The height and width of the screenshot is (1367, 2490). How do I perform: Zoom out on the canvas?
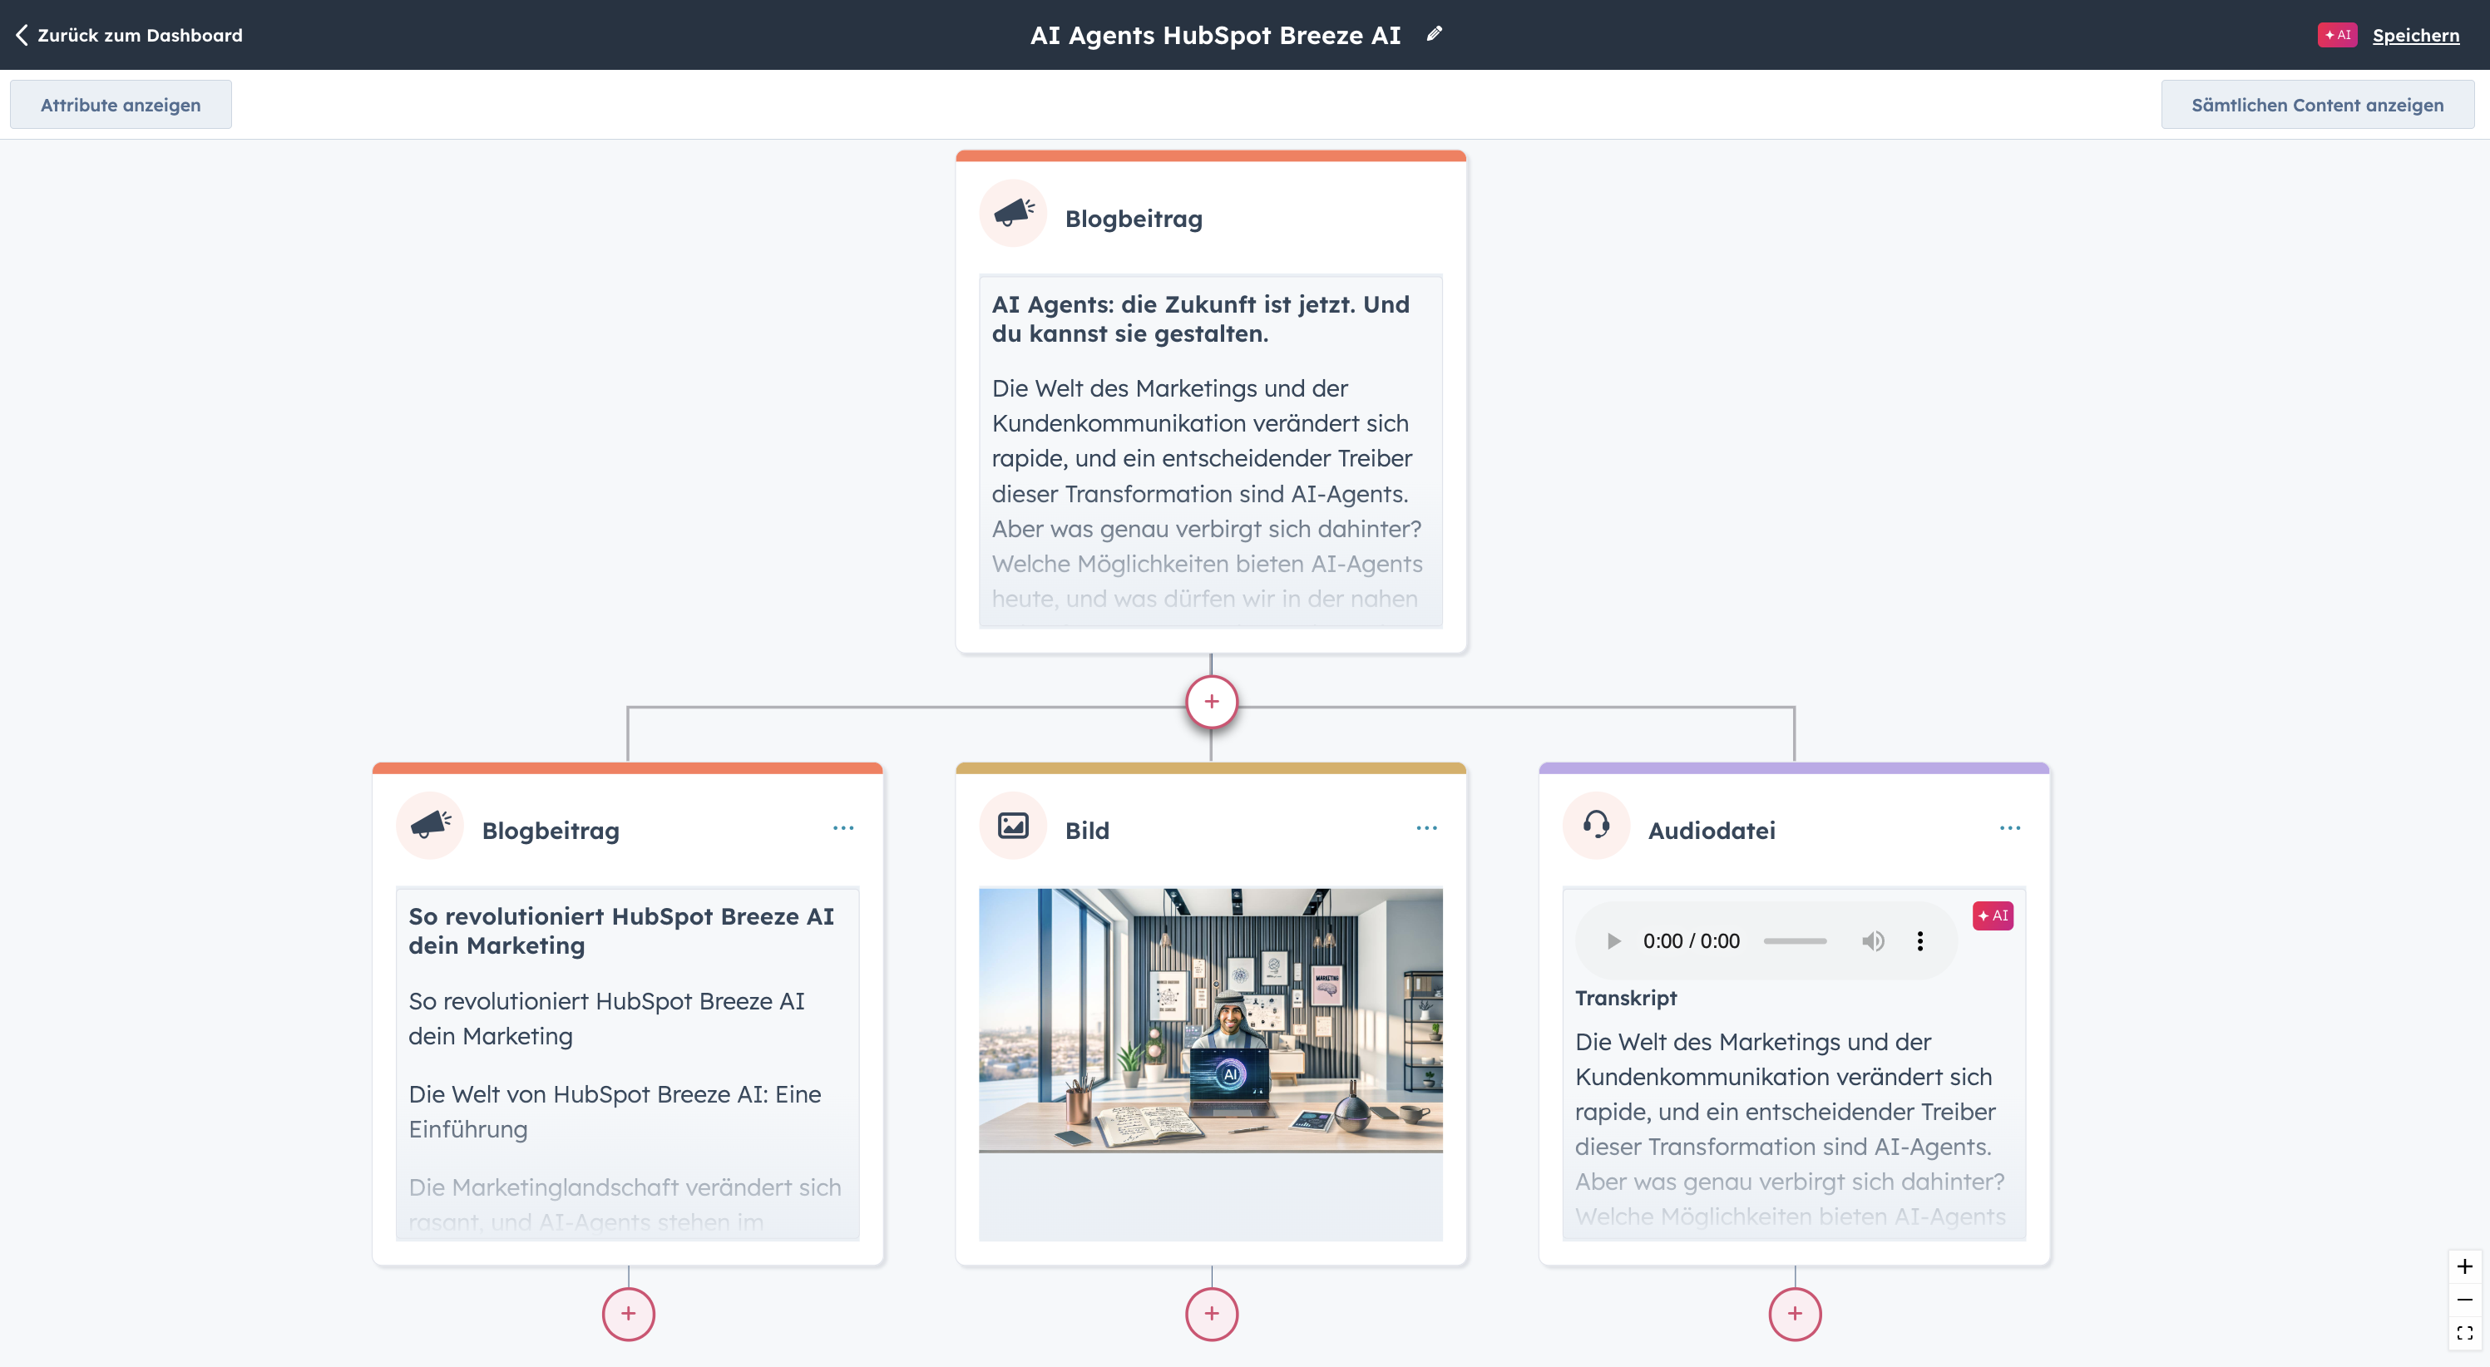coord(2464,1300)
